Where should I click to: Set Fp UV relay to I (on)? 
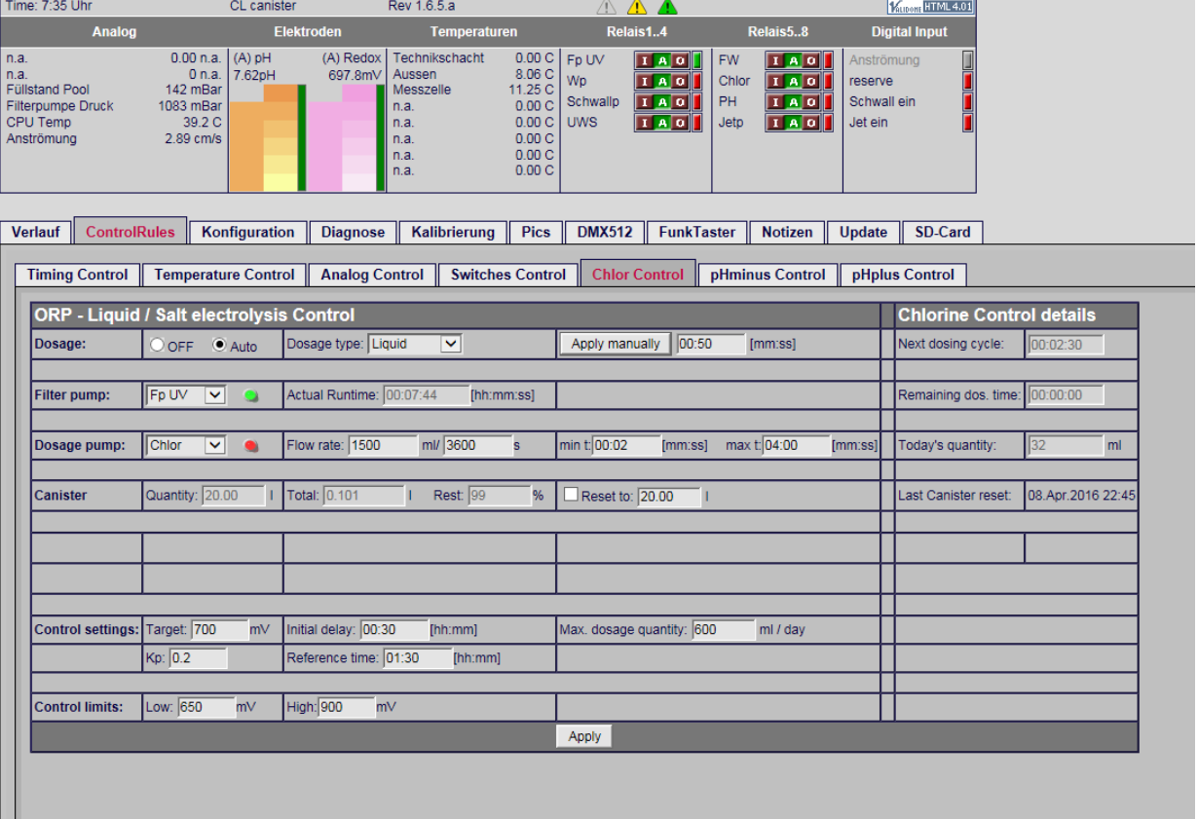click(645, 60)
